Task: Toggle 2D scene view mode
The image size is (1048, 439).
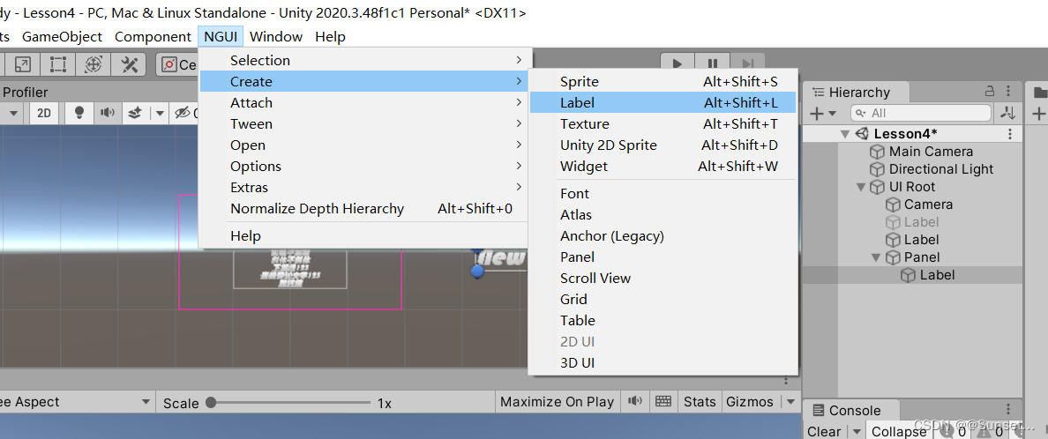Action: 44,113
